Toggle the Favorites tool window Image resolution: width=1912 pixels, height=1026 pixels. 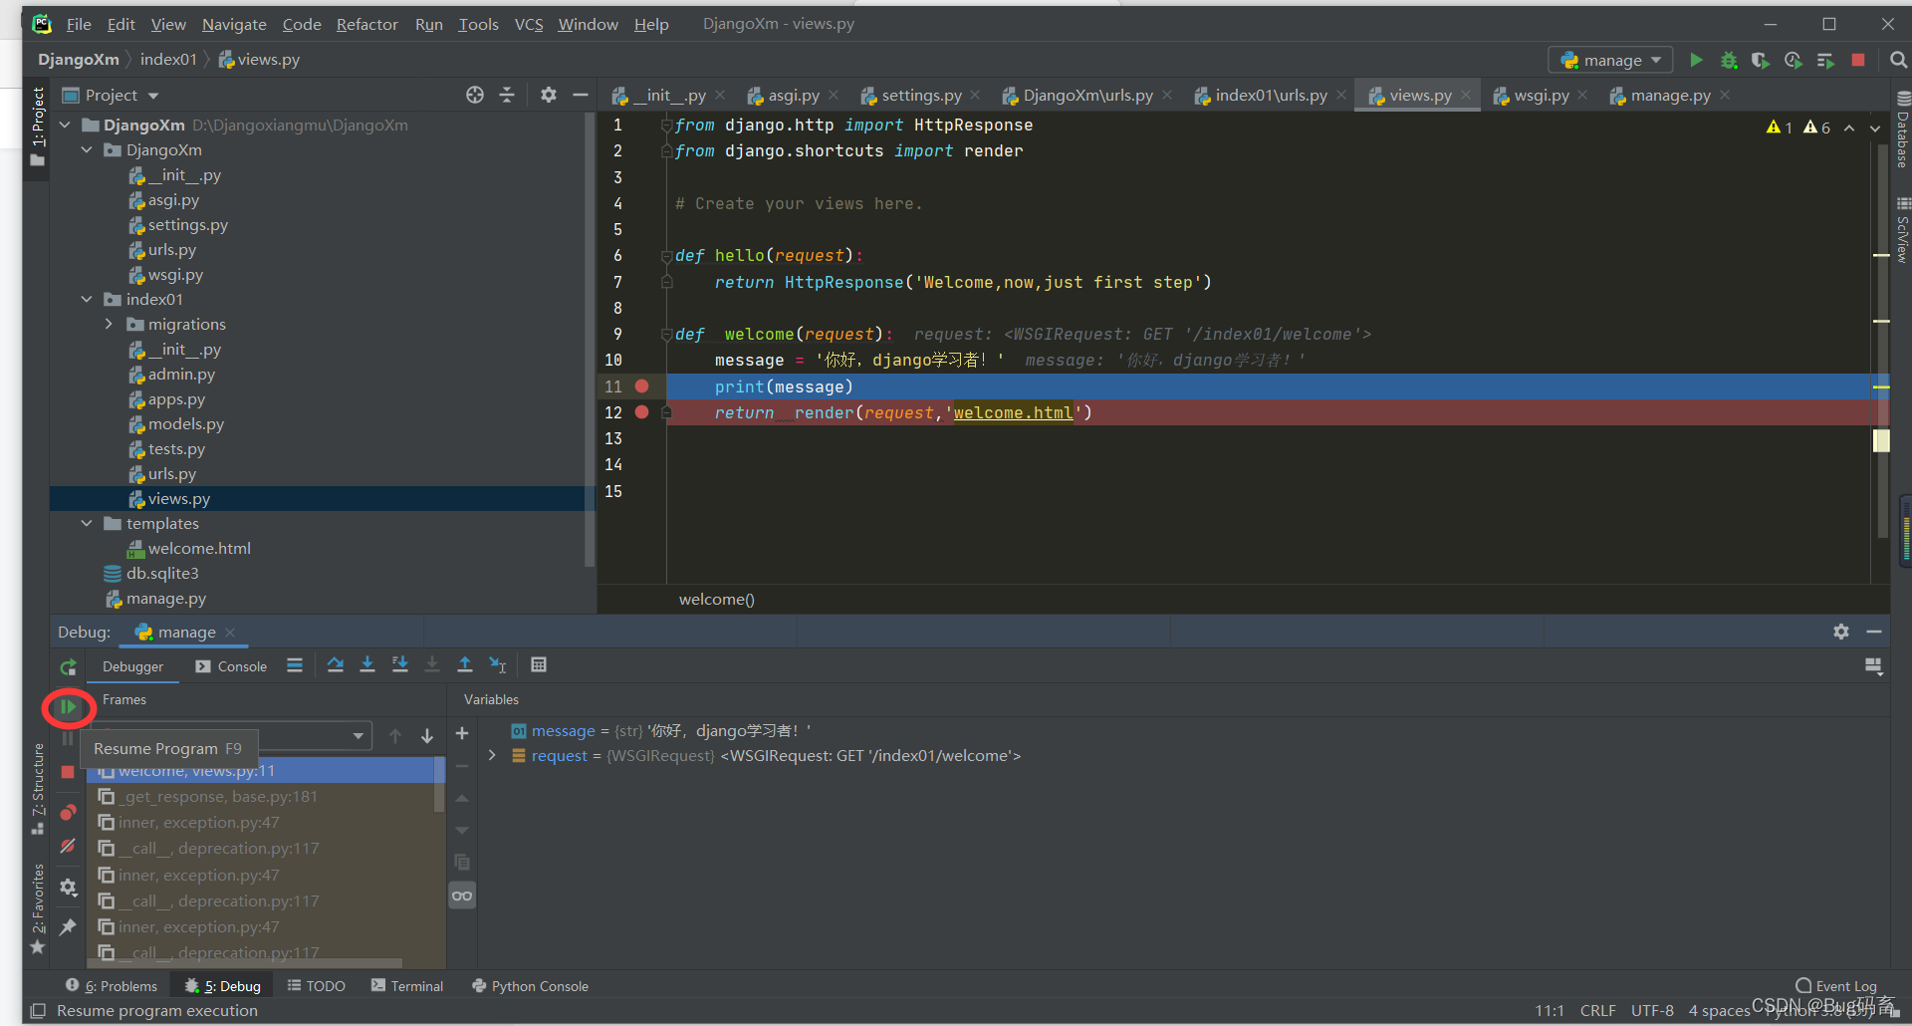(x=38, y=908)
